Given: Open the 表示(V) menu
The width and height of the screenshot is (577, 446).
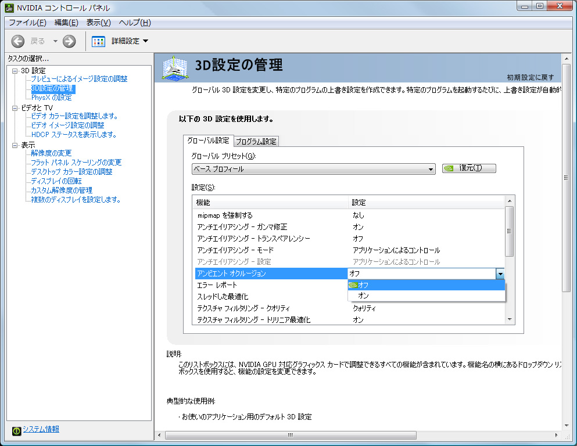Looking at the screenshot, I should pyautogui.click(x=99, y=23).
